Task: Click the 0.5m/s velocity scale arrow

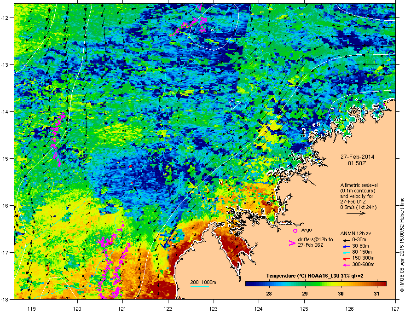Action: (x=356, y=213)
